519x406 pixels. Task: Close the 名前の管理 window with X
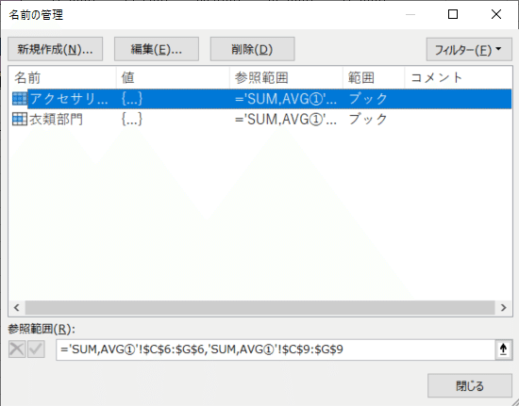[496, 14]
